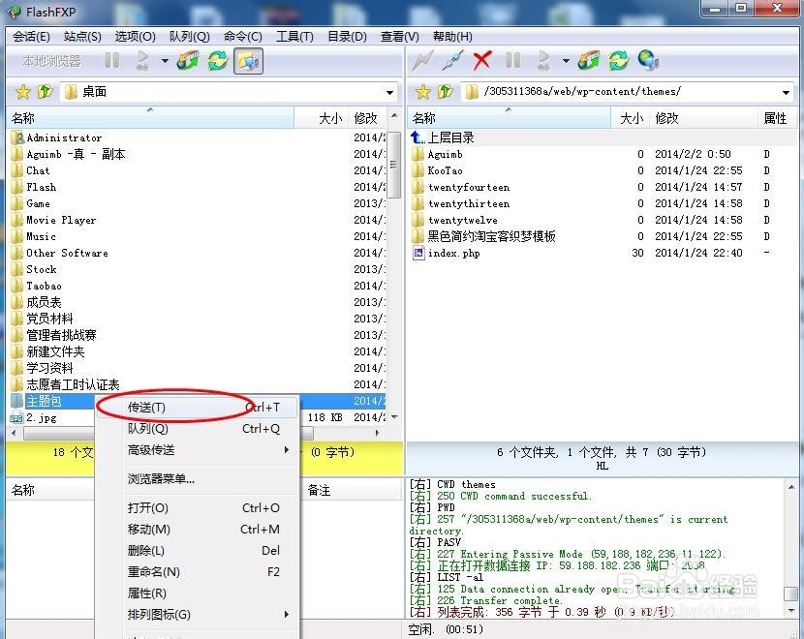Click the right pane transfer play icon
Screen dimensions: 804x639
[544, 60]
